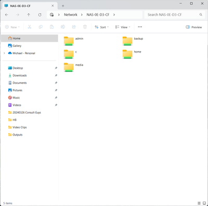Image resolution: width=208 pixels, height=206 pixels.
Task: Open the admin shared folder icon
Action: point(69,41)
